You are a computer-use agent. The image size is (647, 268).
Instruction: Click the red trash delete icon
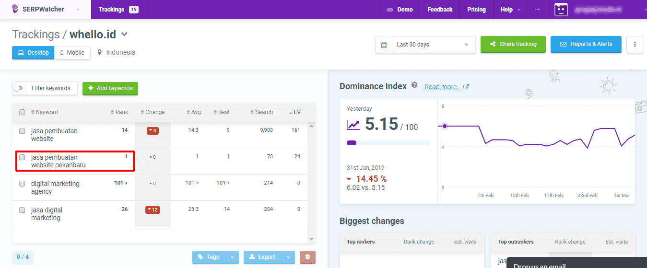click(307, 257)
